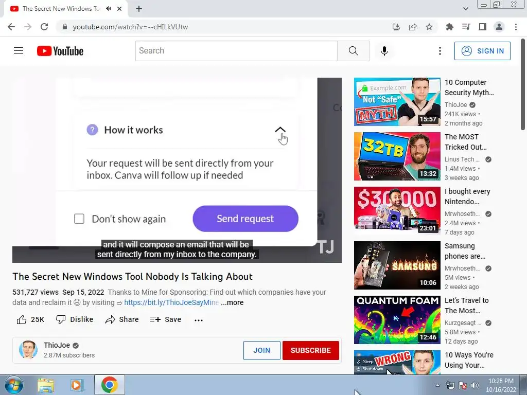Expand the description with ...more
Screen dimensions: 527x395
(232, 302)
